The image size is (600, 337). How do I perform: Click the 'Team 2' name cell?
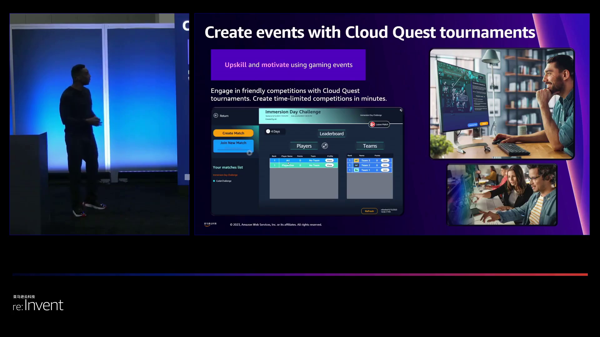click(x=366, y=165)
